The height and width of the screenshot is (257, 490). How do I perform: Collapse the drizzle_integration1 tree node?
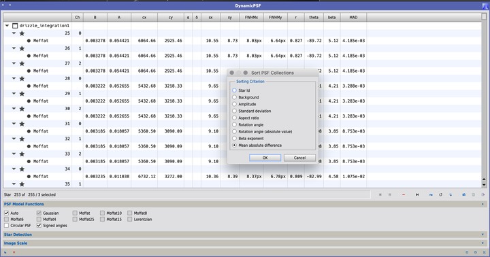7,26
